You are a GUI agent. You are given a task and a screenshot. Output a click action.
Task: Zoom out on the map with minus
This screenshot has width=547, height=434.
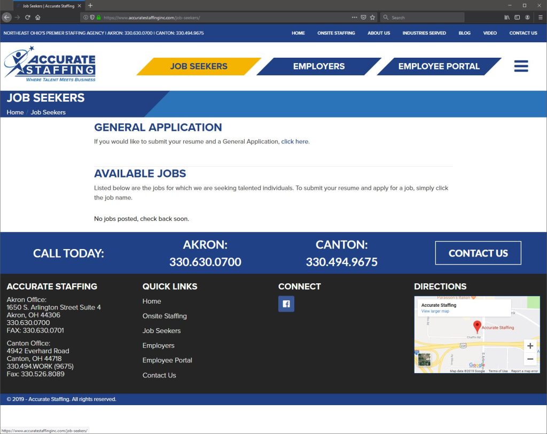click(530, 359)
